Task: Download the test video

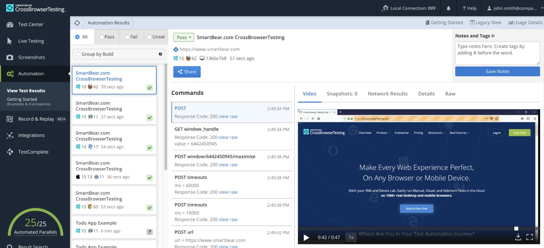Action: tap(518, 237)
